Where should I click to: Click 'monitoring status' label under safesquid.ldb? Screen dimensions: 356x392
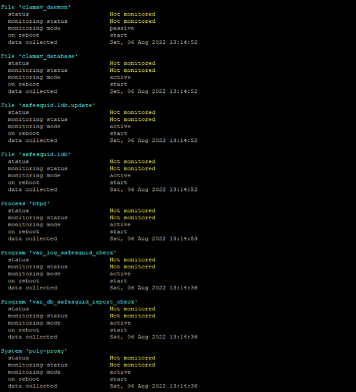(x=37, y=168)
